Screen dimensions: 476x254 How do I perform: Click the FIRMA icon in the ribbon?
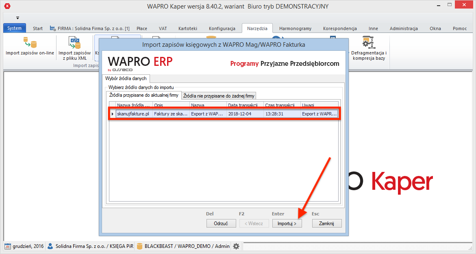pyautogui.click(x=52, y=28)
